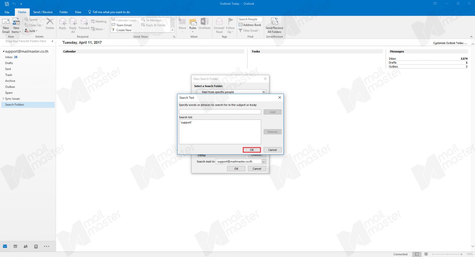Click Customize Outlook Today link

[x=450, y=43]
